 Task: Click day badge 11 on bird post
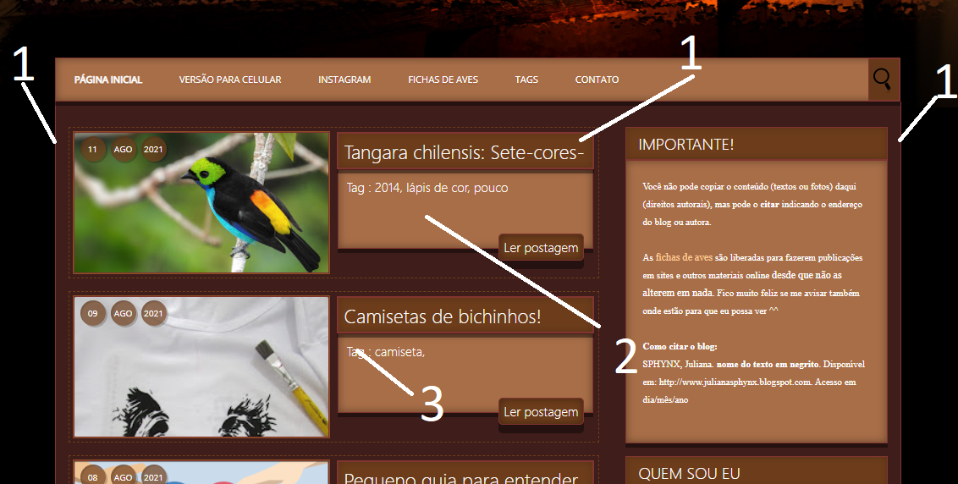pyautogui.click(x=92, y=149)
